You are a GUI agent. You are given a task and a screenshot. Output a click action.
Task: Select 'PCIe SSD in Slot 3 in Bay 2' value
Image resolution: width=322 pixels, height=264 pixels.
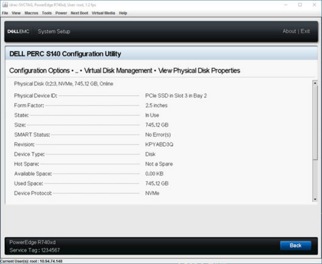click(176, 96)
